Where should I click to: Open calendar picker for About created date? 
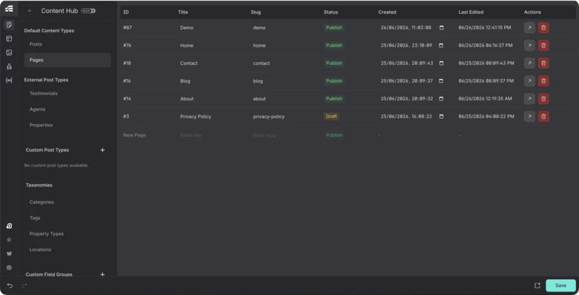point(441,99)
